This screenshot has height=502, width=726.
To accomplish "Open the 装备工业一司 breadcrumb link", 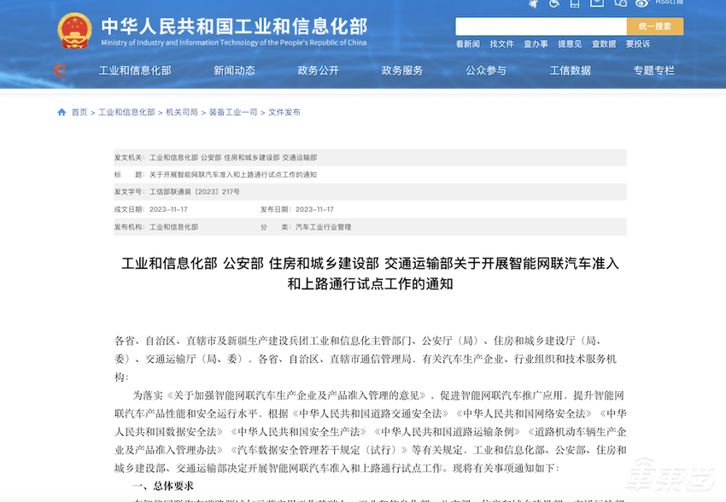I will tap(231, 111).
